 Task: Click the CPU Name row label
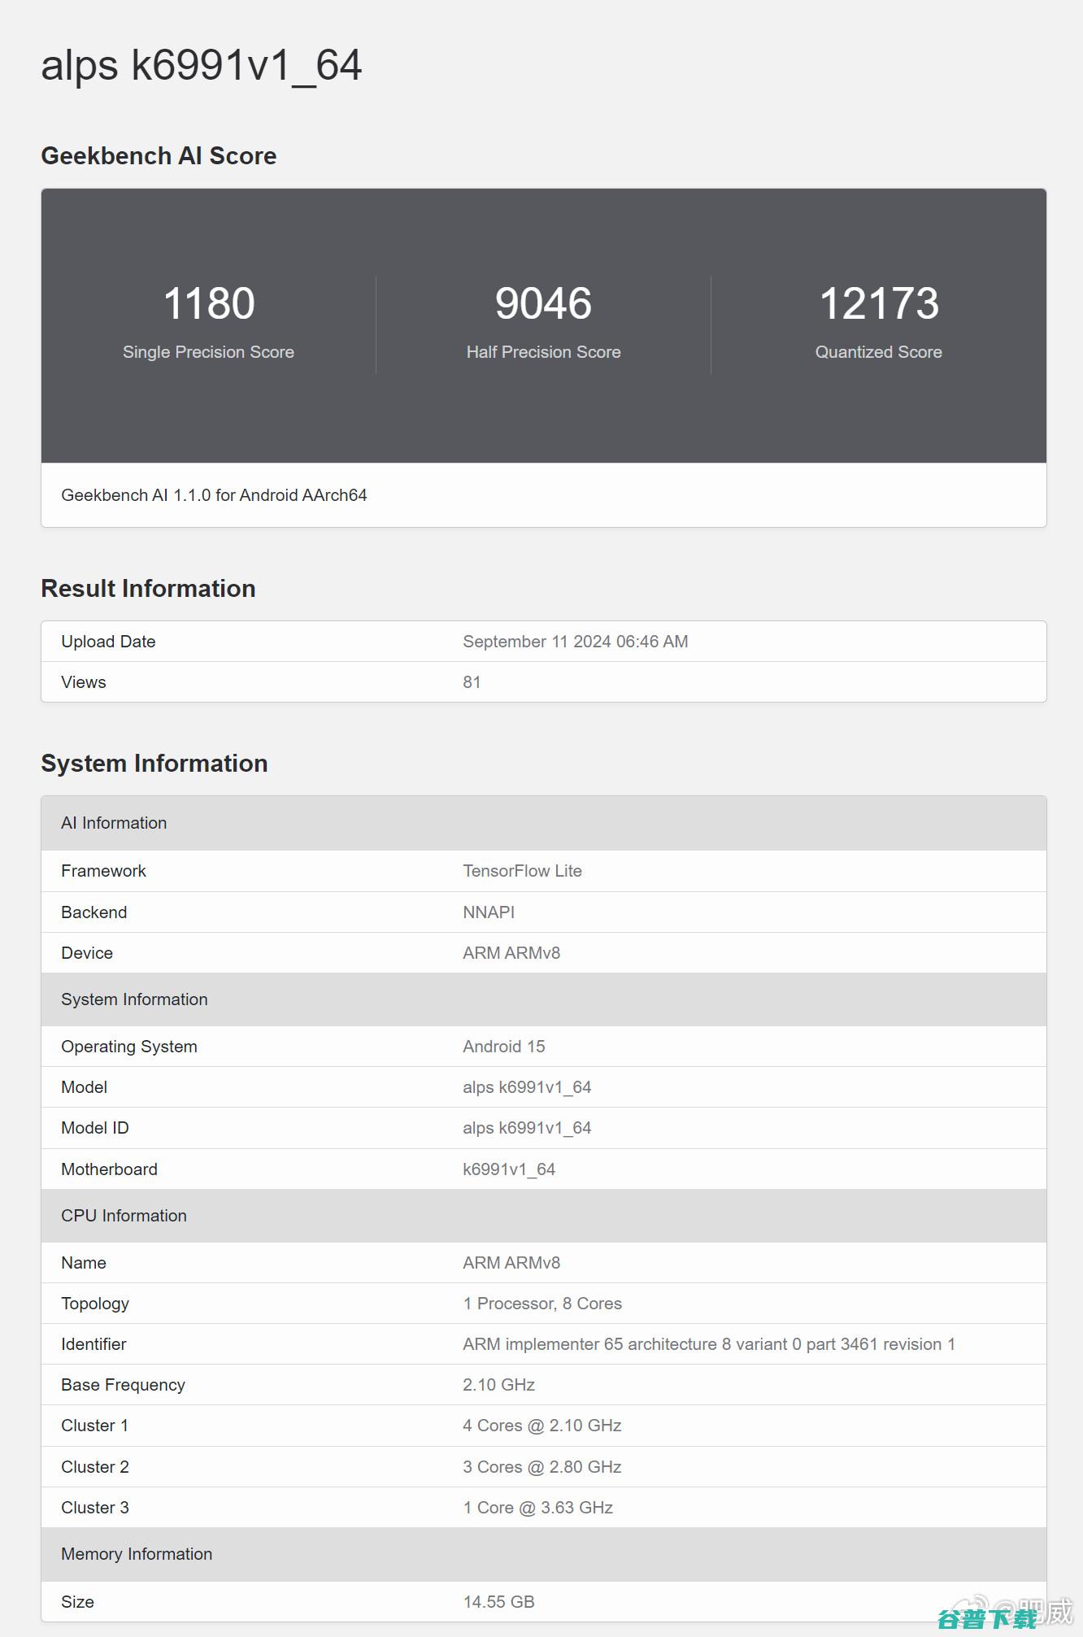tap(84, 1263)
